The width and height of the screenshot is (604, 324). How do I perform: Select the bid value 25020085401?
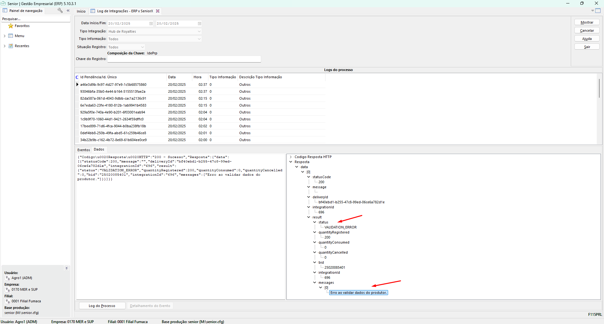point(335,267)
